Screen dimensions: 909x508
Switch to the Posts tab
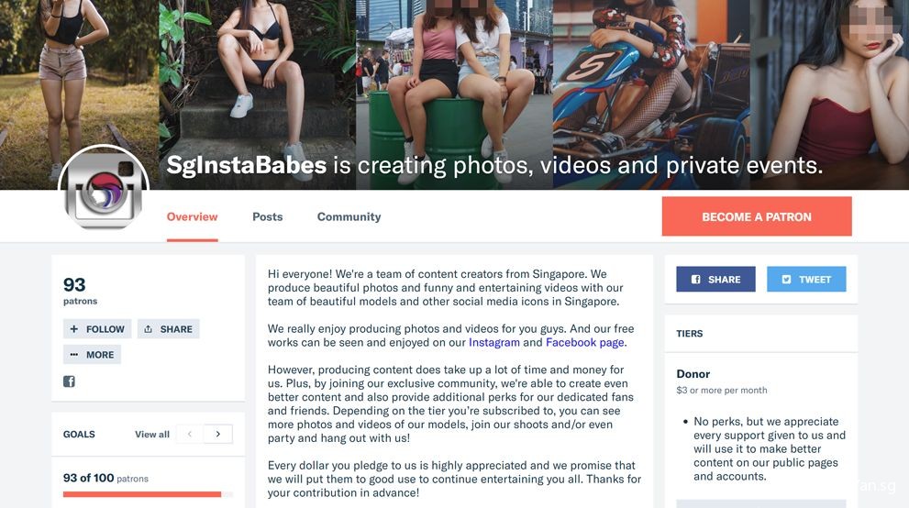(x=267, y=216)
